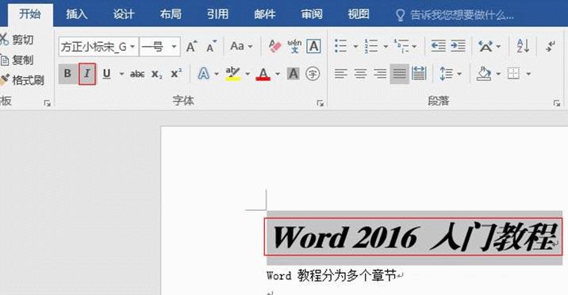The width and height of the screenshot is (568, 295).
Task: Cut selection with 剪切
Action: 17,40
